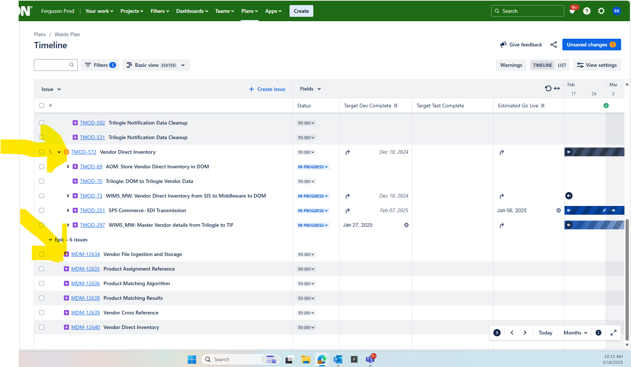Click the help question-mark icon
The image size is (631, 367).
click(x=587, y=11)
